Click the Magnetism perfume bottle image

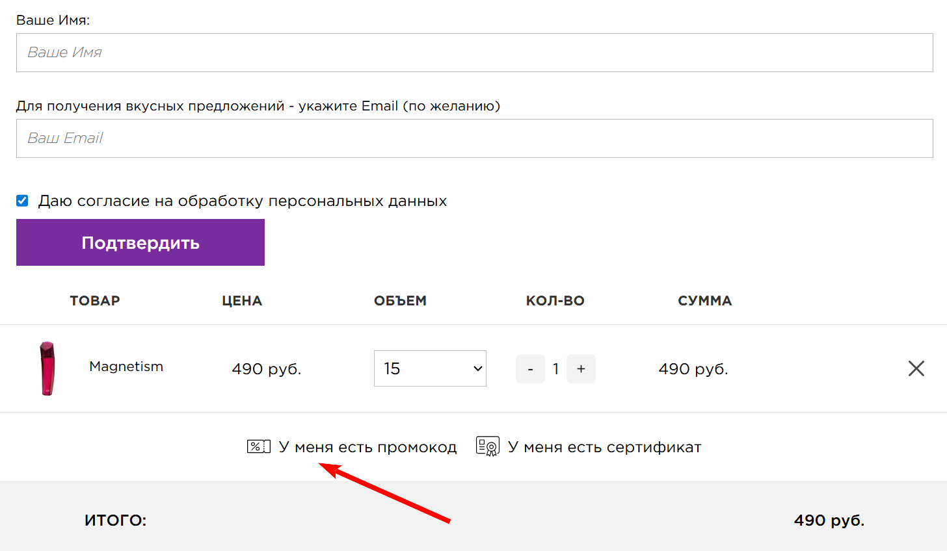tap(47, 368)
